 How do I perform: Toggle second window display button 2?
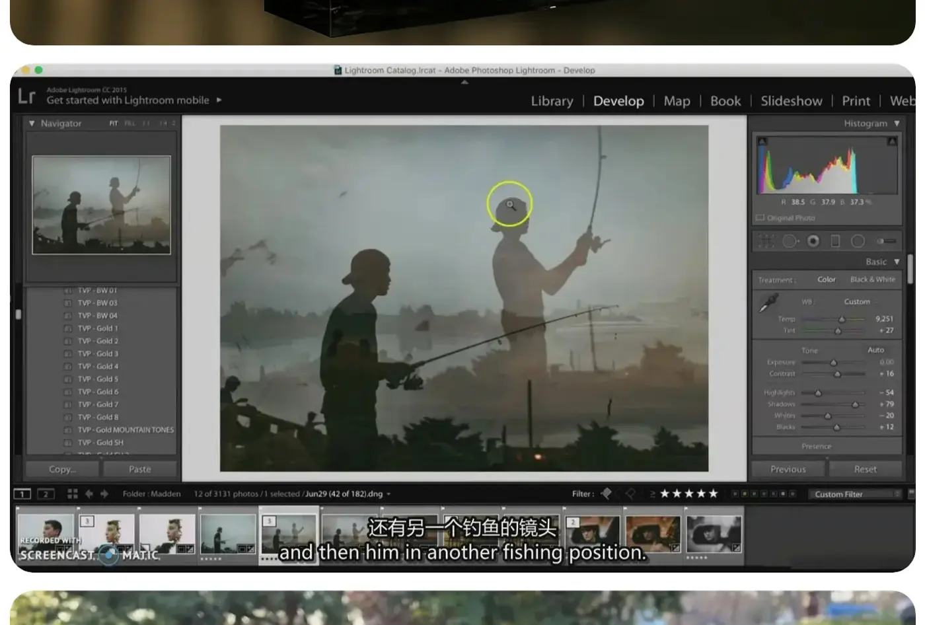click(46, 494)
